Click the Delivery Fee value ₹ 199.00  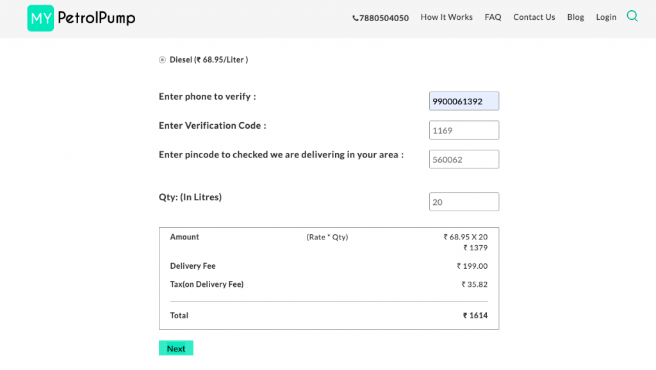point(472,266)
